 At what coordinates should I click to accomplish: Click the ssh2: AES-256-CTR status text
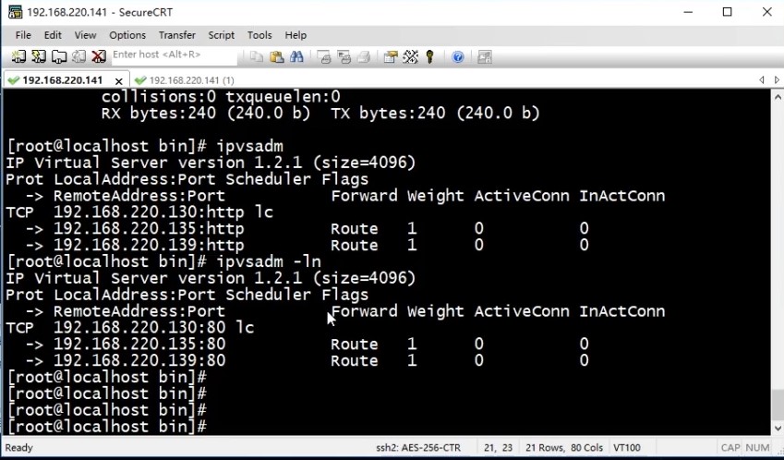click(418, 447)
